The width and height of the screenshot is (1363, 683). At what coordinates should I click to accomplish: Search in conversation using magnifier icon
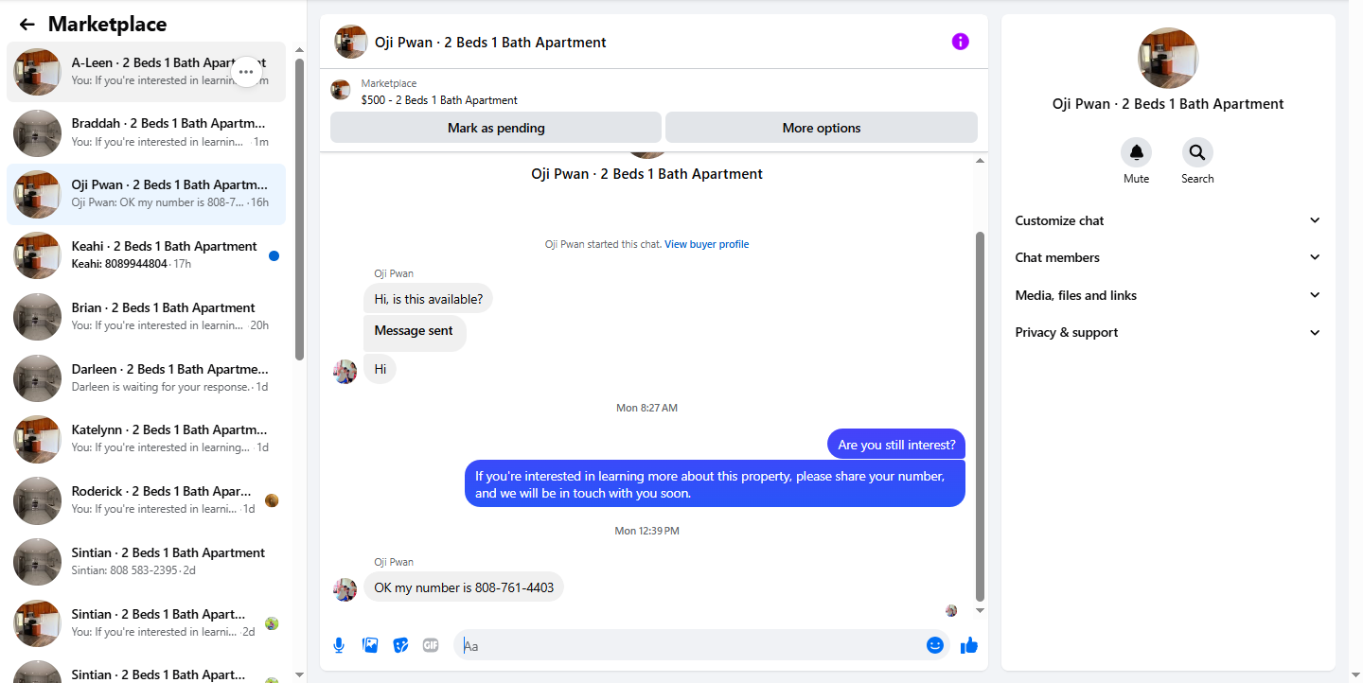coord(1197,152)
